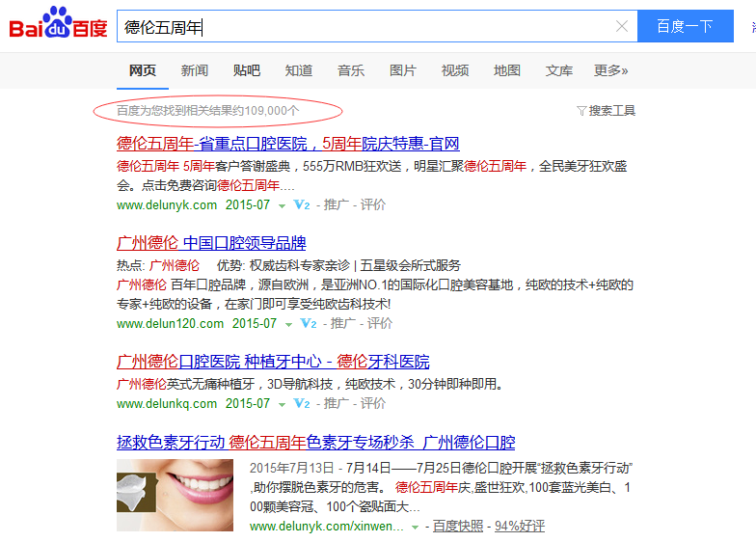756x542 pixels.
Task: Click V2 badge on delunyk.com result
Action: click(x=302, y=204)
